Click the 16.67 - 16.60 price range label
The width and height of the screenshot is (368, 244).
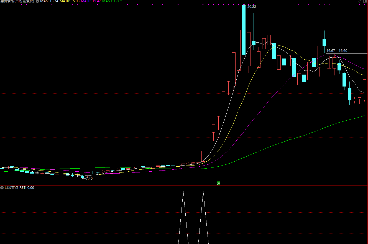point(337,51)
